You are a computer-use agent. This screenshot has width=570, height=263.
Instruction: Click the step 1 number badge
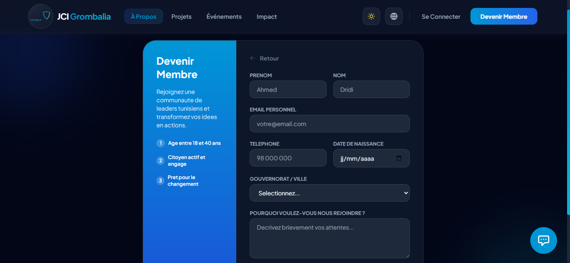161,143
